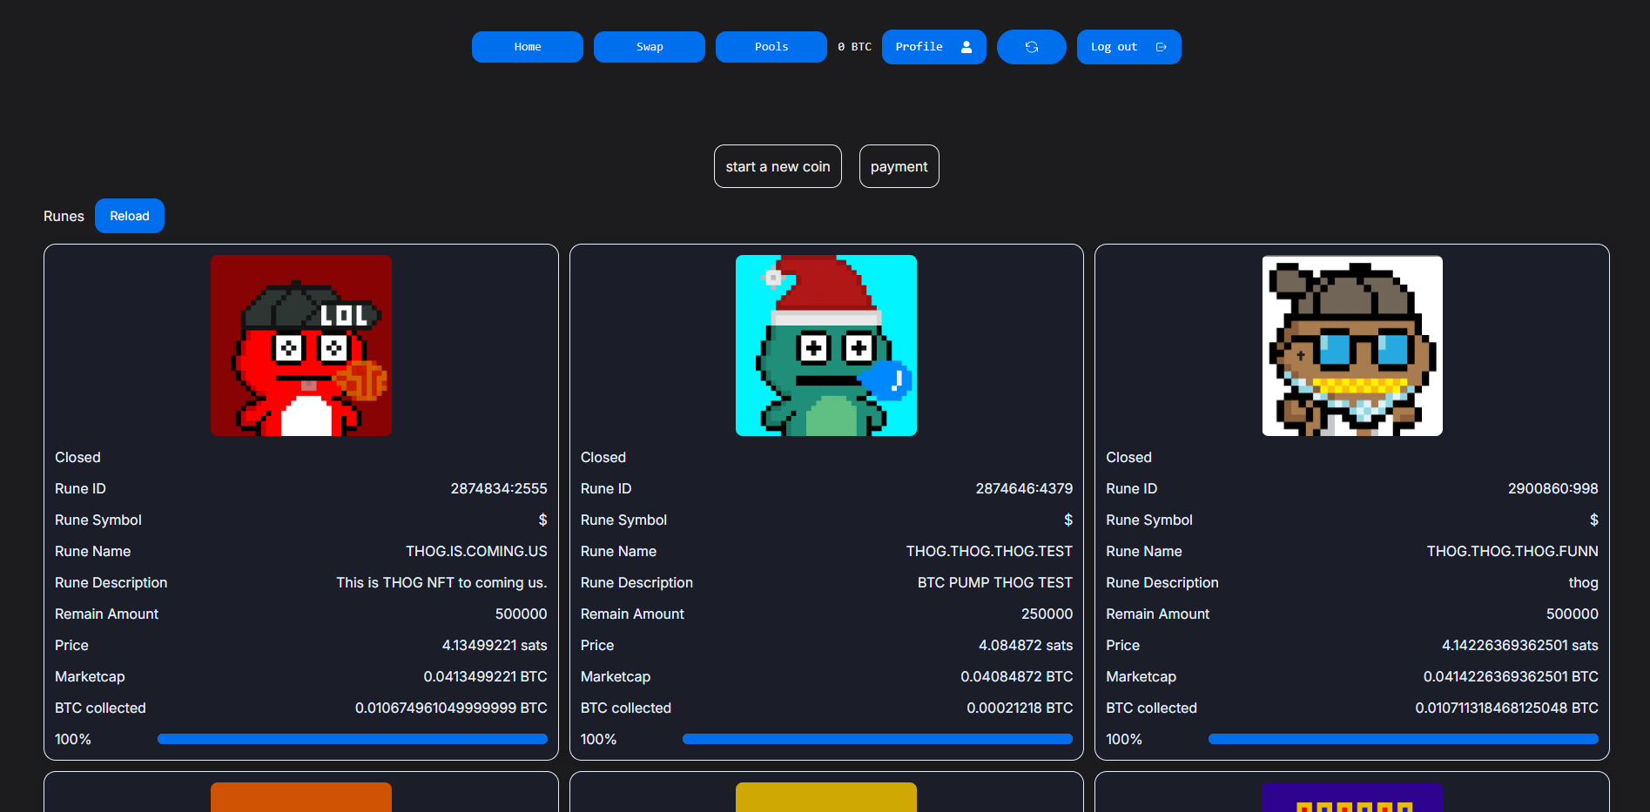Click the user icon in Profile button
Image resolution: width=1650 pixels, height=812 pixels.
966,47
